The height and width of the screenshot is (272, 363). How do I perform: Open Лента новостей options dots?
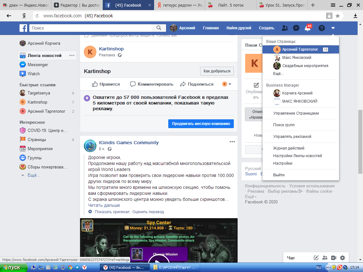pos(72,55)
